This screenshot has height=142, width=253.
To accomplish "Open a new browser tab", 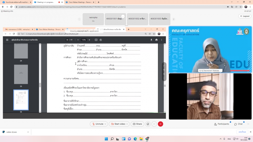I will tap(98, 2).
